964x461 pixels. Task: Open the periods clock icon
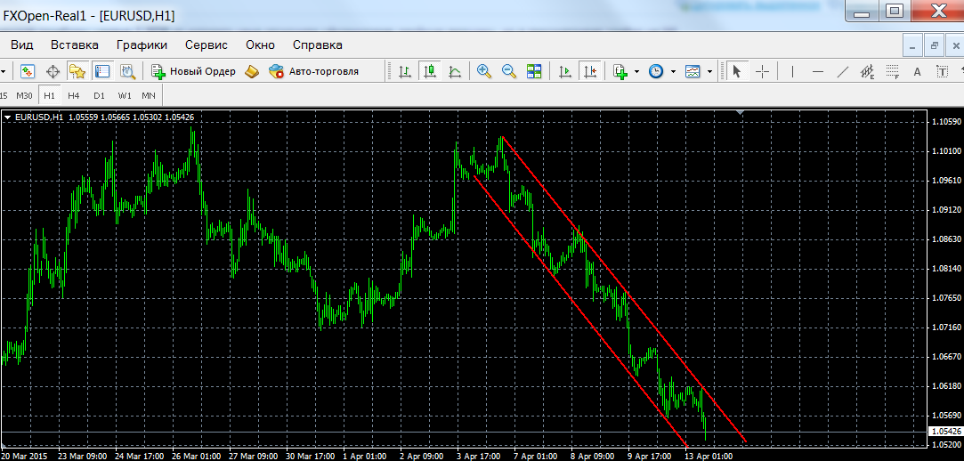click(656, 71)
